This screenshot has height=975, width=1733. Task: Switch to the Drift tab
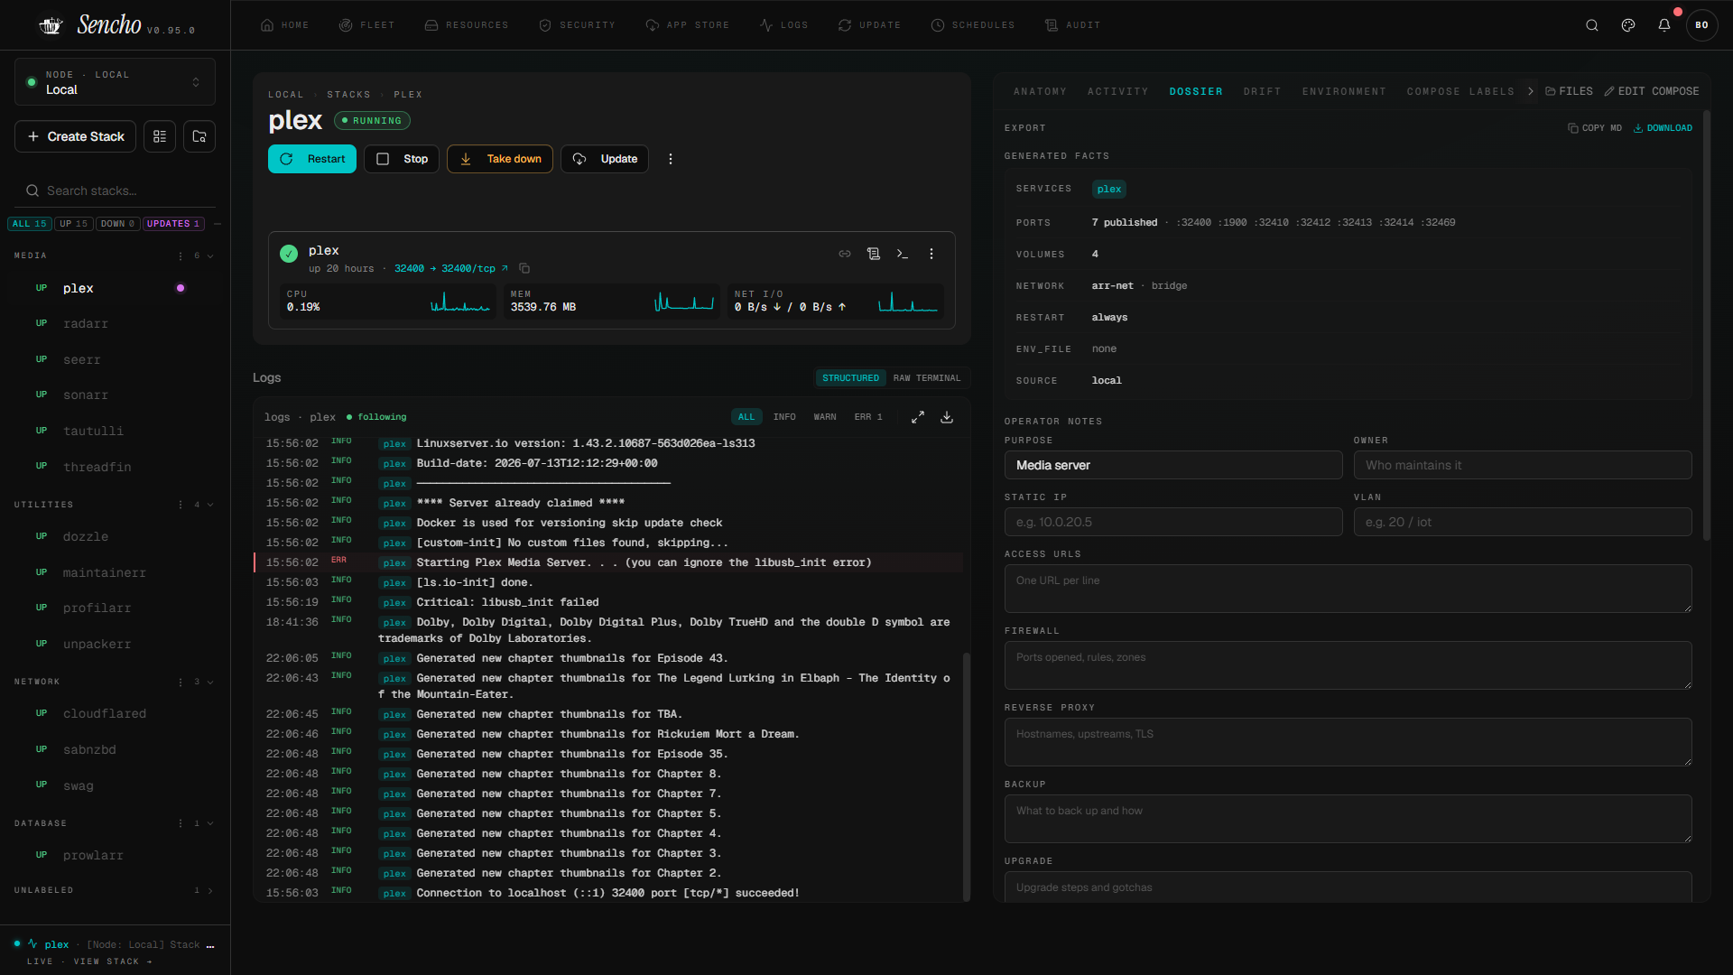[1262, 92]
